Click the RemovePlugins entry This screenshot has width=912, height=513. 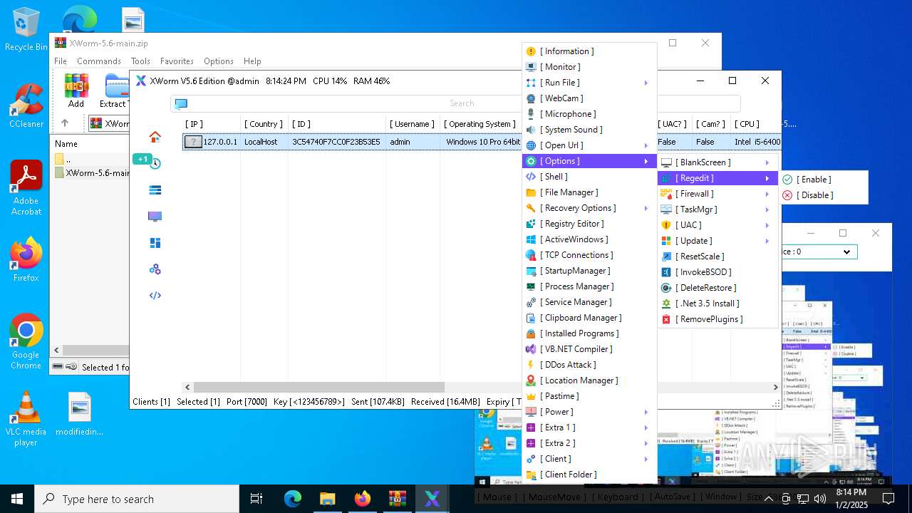click(x=717, y=319)
